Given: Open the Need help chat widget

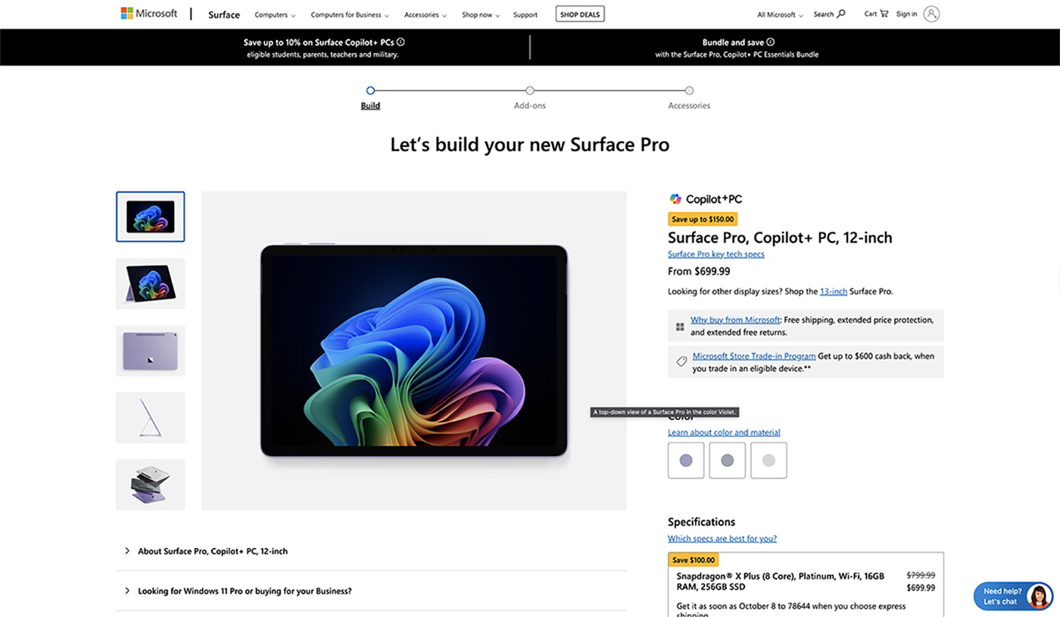Looking at the screenshot, I should [1013, 597].
